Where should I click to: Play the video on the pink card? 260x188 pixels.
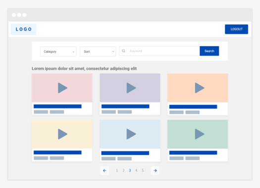click(62, 88)
